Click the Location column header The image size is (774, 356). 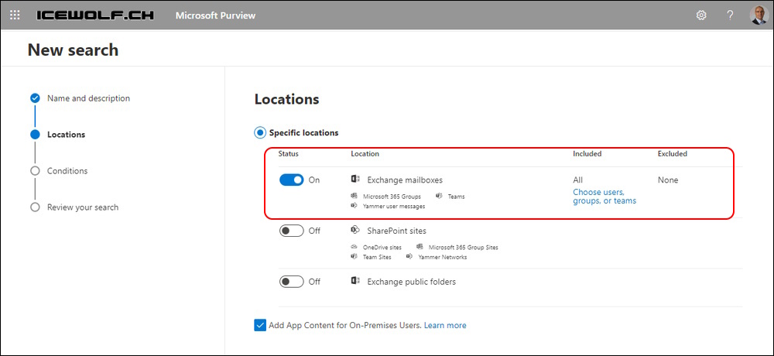[x=365, y=154]
